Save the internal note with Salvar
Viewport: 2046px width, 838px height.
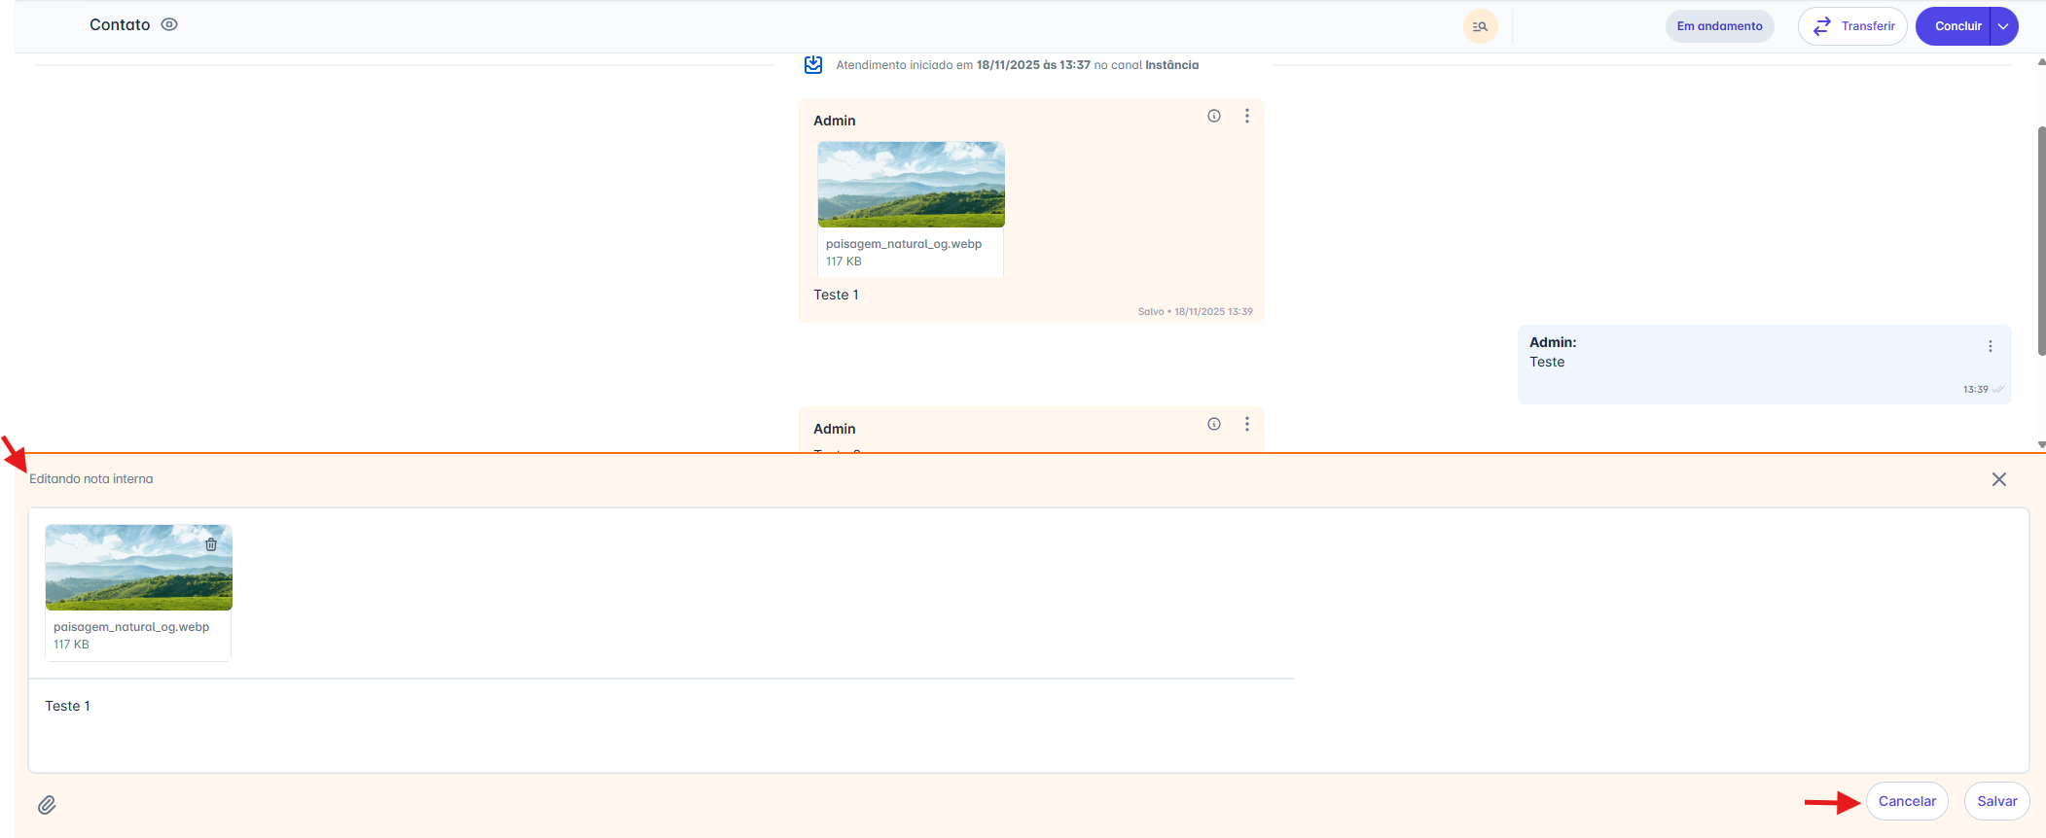tap(1996, 801)
